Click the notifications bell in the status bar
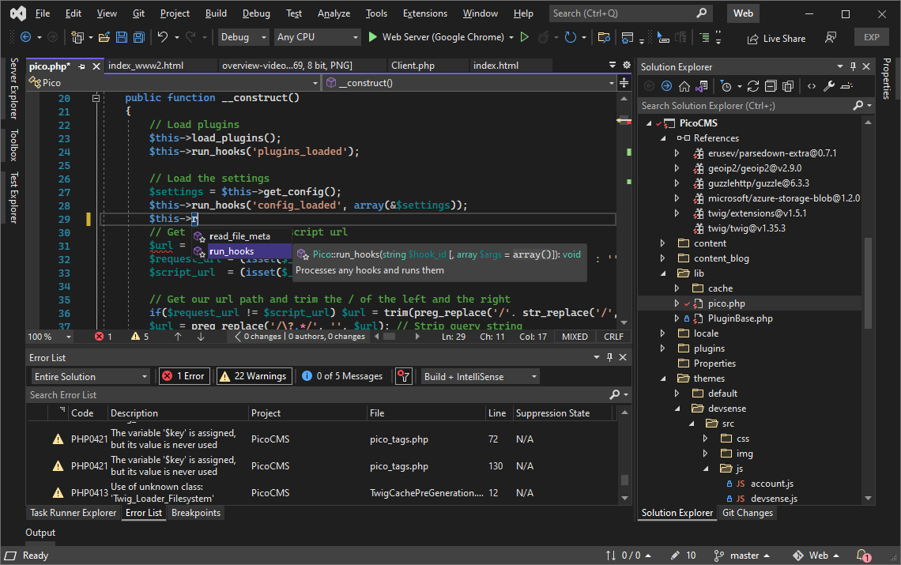Viewport: 901px width, 565px height. click(x=862, y=556)
